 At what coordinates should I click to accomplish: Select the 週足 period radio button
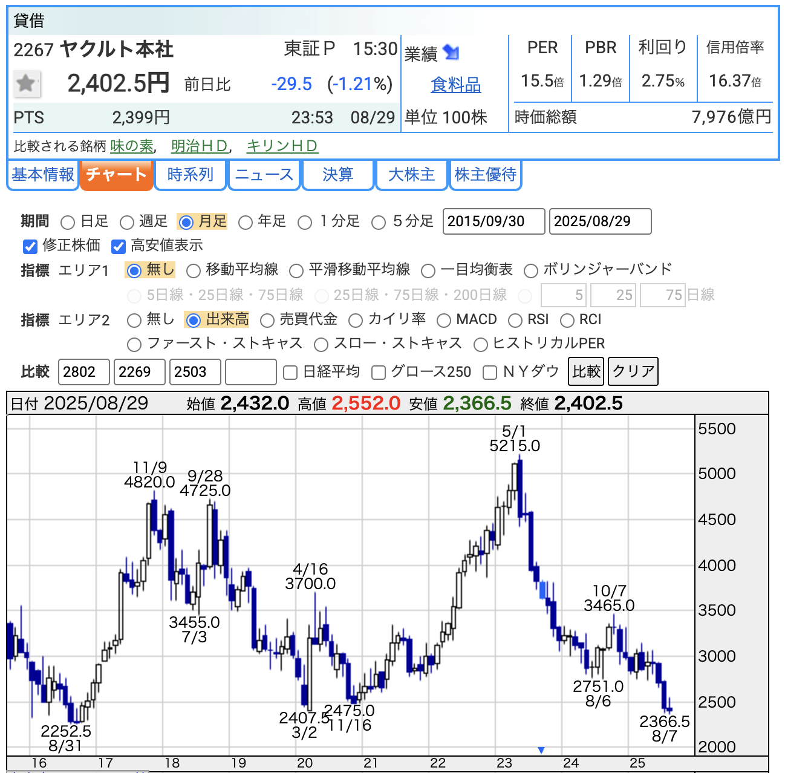[x=126, y=222]
